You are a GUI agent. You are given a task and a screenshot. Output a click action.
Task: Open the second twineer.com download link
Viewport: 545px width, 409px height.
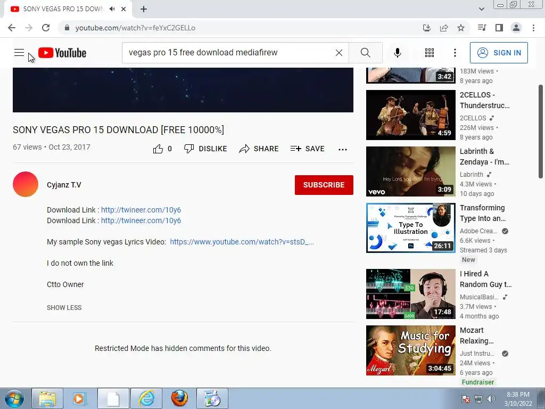point(141,220)
